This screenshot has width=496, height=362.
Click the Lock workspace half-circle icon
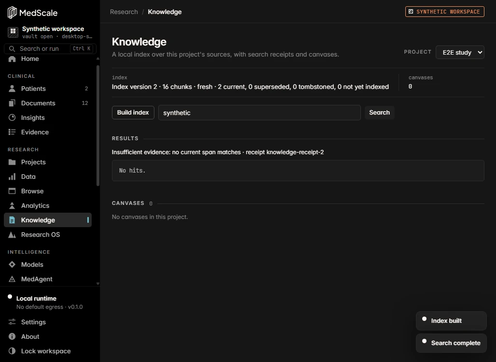coord(12,351)
